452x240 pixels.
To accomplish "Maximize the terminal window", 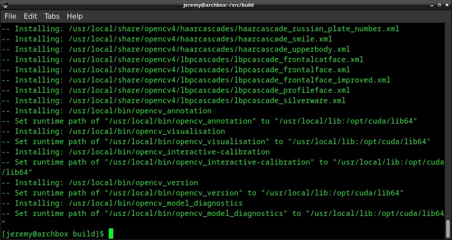I will tap(439, 5).
